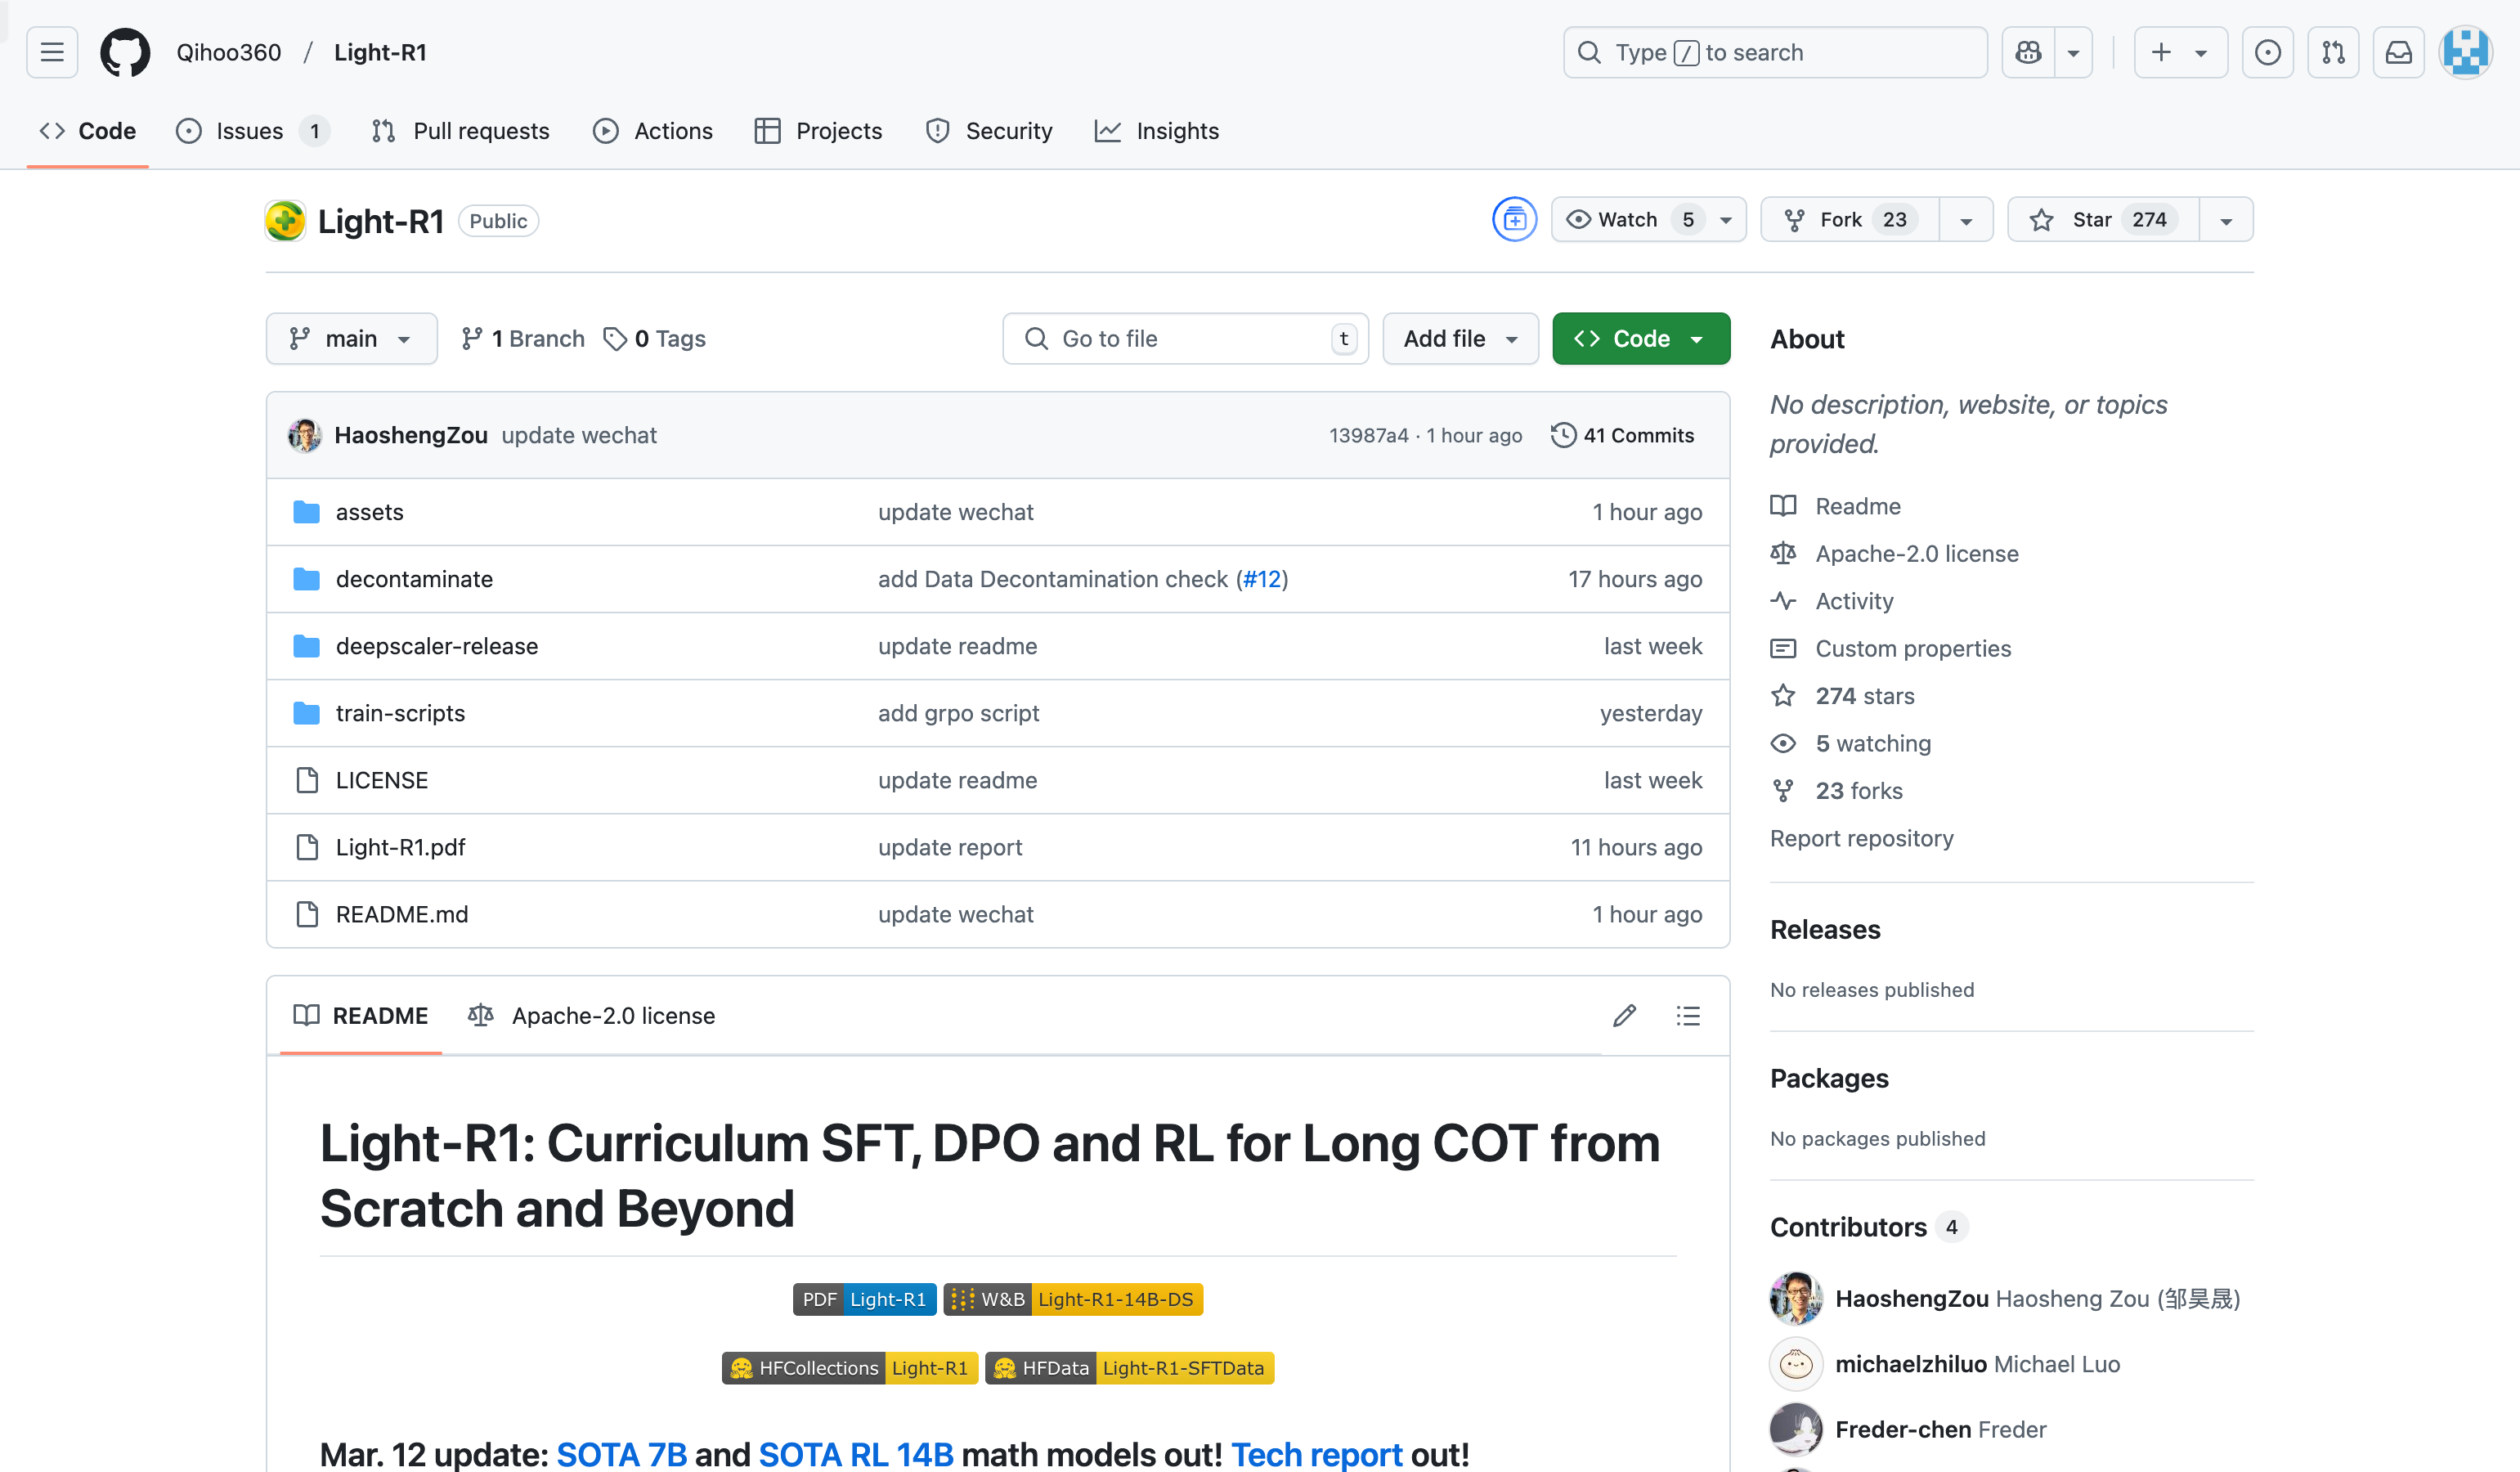Open the train-scripts folder
The image size is (2520, 1472).
400,713
